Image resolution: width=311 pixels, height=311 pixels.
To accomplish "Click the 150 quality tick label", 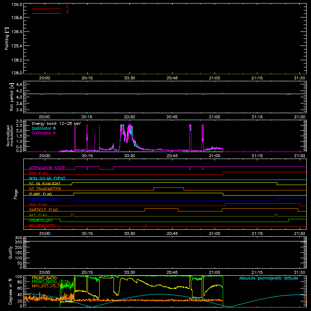I will tap(19, 253).
